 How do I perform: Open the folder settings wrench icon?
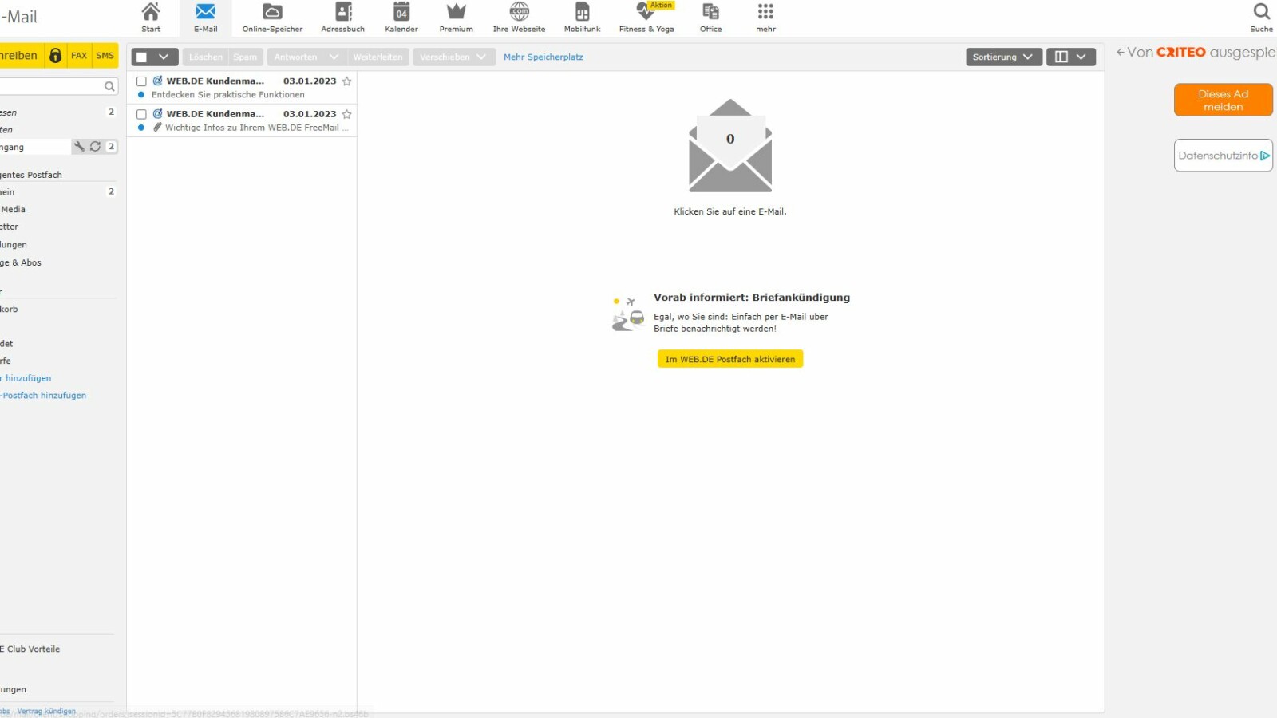click(x=79, y=146)
